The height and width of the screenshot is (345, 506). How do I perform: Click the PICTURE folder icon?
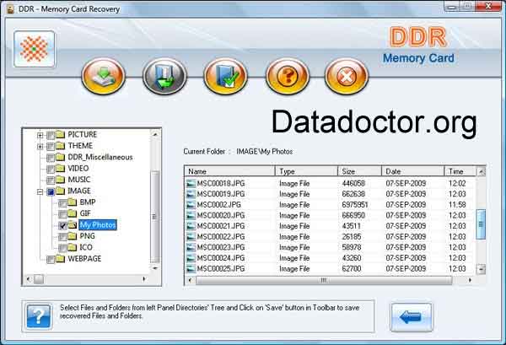(x=61, y=134)
